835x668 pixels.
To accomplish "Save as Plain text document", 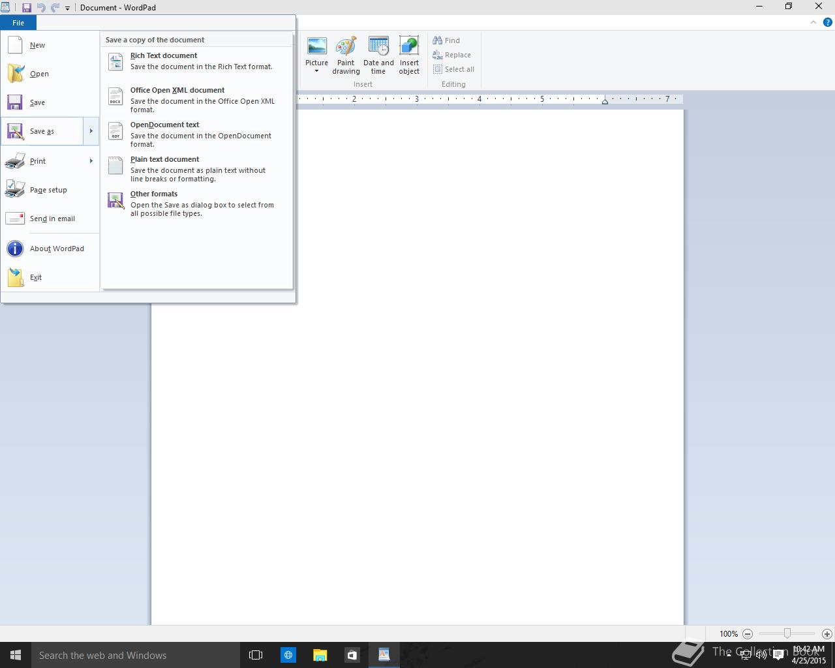I will [x=196, y=169].
